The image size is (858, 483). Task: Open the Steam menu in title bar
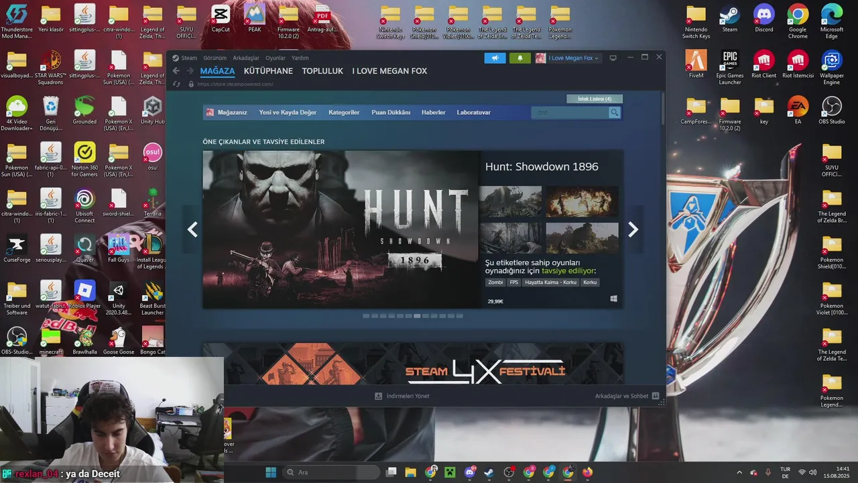point(185,58)
